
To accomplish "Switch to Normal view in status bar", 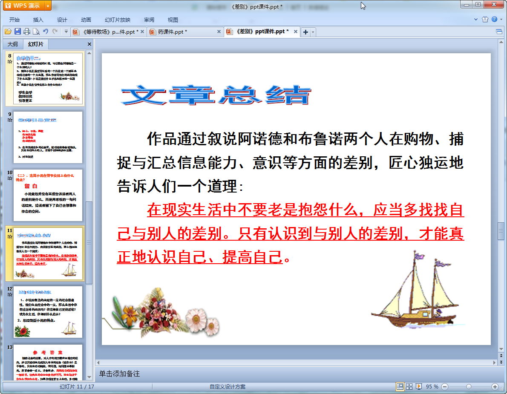I will click(x=400, y=386).
